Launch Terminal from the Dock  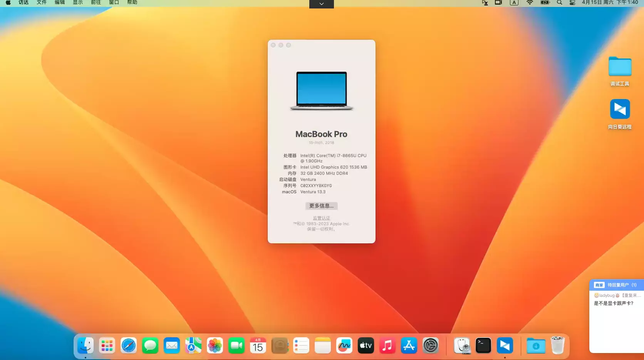483,345
